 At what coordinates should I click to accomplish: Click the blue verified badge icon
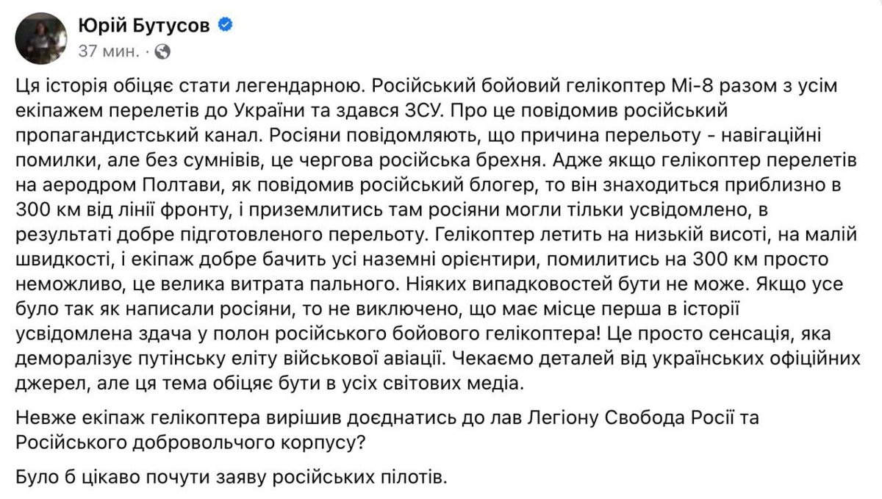[x=226, y=26]
